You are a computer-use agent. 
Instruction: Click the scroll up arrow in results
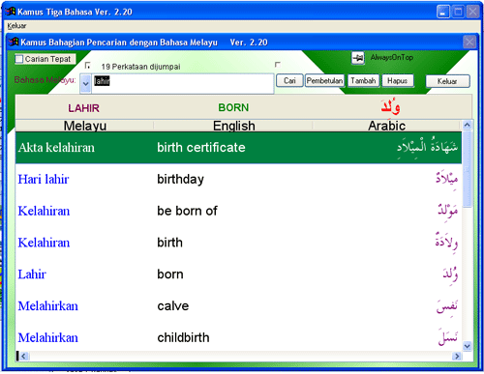point(467,125)
